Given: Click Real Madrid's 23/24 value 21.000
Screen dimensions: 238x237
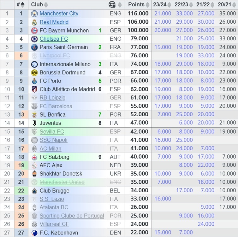Looking at the screenshot, I should pos(163,22).
